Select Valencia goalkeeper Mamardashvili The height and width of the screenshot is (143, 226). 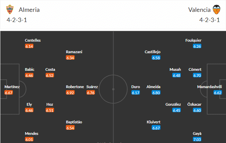[209, 87]
